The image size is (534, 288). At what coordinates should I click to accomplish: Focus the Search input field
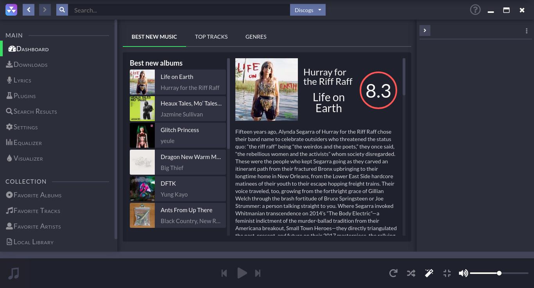[x=179, y=10]
